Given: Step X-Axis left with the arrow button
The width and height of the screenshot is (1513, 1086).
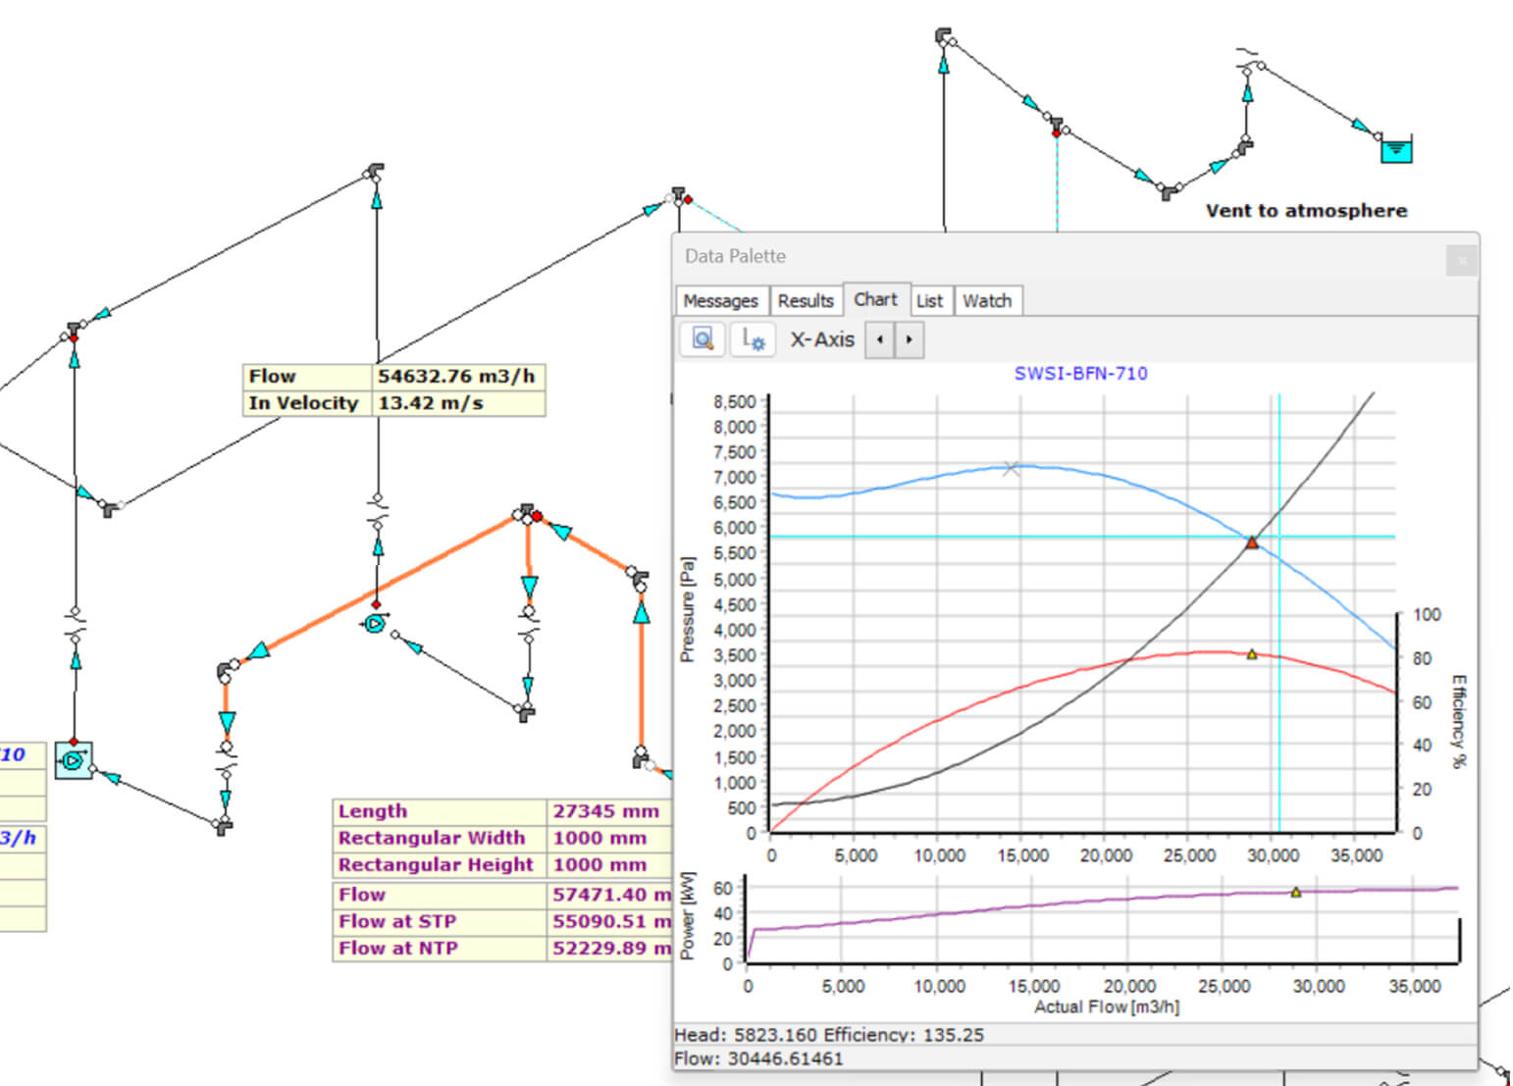Looking at the screenshot, I should [879, 339].
